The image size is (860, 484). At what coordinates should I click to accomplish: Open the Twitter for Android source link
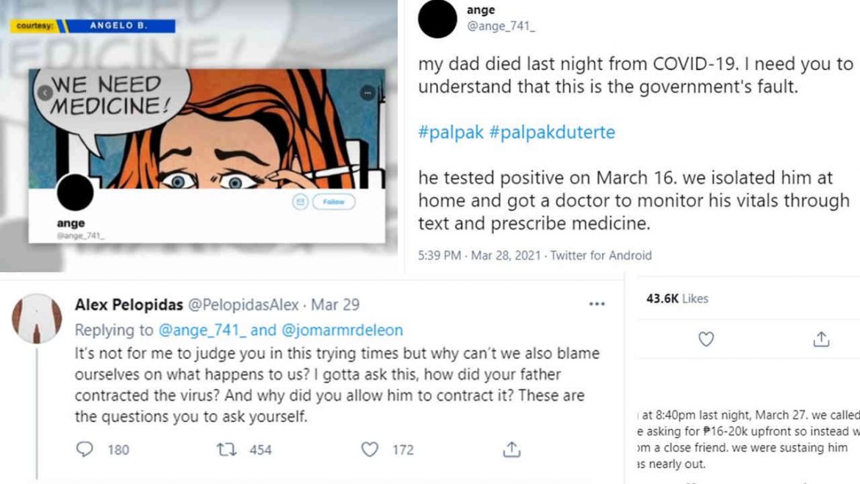[601, 255]
